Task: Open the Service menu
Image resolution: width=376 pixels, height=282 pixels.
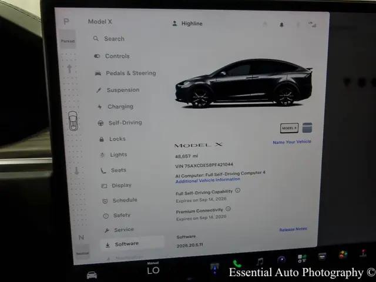Action: tap(119, 230)
